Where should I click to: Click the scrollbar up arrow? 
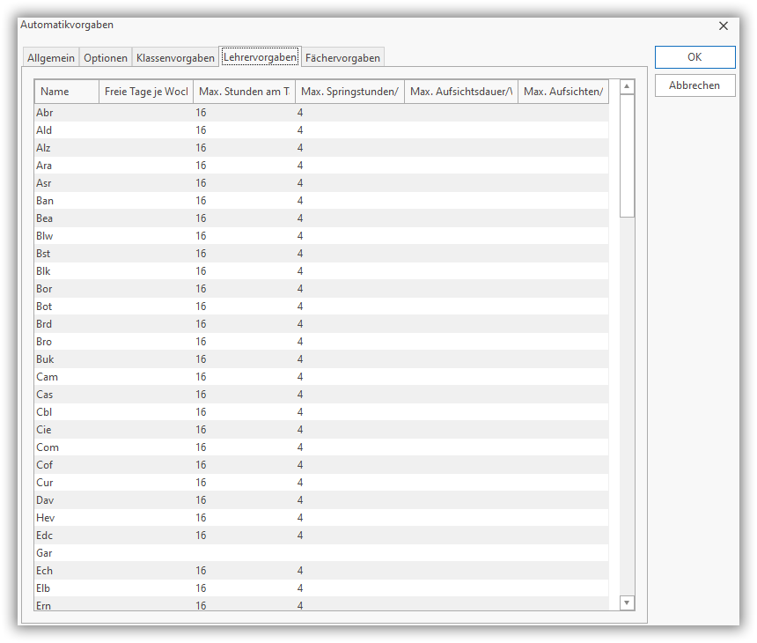[627, 86]
